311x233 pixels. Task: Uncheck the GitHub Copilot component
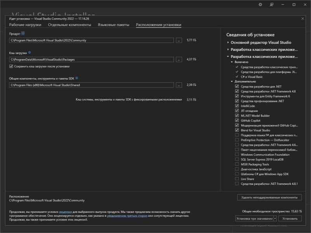pos(237,120)
